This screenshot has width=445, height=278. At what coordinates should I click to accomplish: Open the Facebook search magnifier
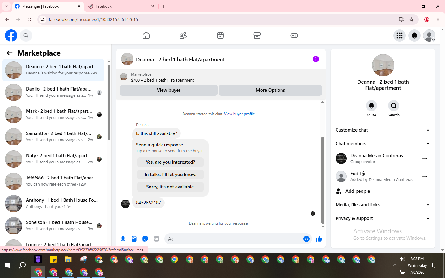tap(26, 36)
